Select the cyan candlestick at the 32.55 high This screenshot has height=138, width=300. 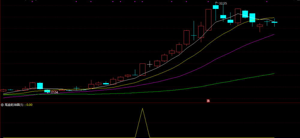[216, 7]
